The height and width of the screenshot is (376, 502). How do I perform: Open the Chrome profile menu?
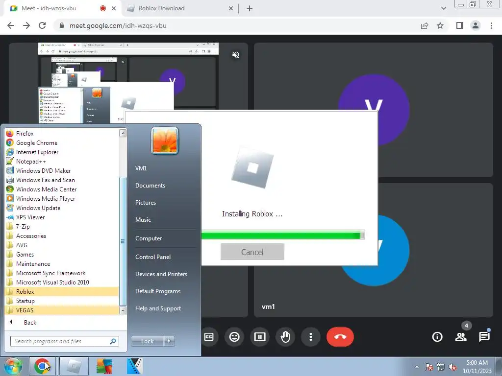pyautogui.click(x=476, y=25)
